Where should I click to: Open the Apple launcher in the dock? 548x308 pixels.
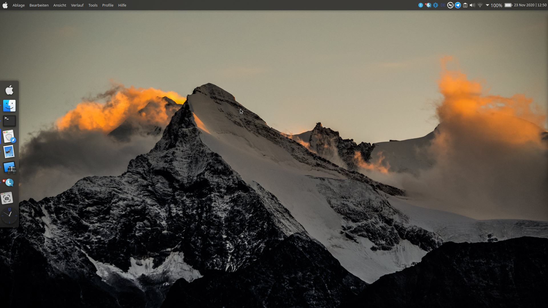pos(9,90)
